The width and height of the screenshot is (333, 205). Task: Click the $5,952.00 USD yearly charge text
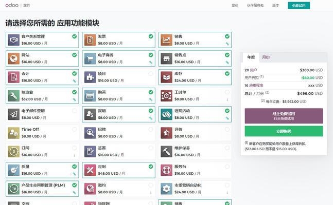294,101
